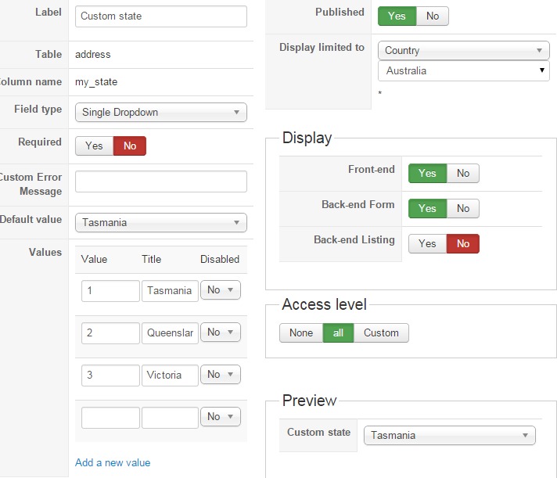Open the Australia country selector
Screen dimensions: 557x478
464,71
